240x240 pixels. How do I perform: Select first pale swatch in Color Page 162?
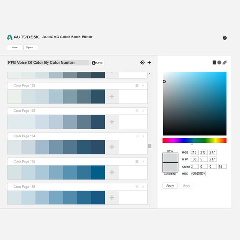tap(14, 96)
